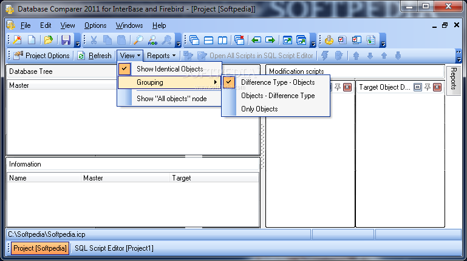Click the single window with green arrow icon
The image size is (467, 261).
[287, 40]
